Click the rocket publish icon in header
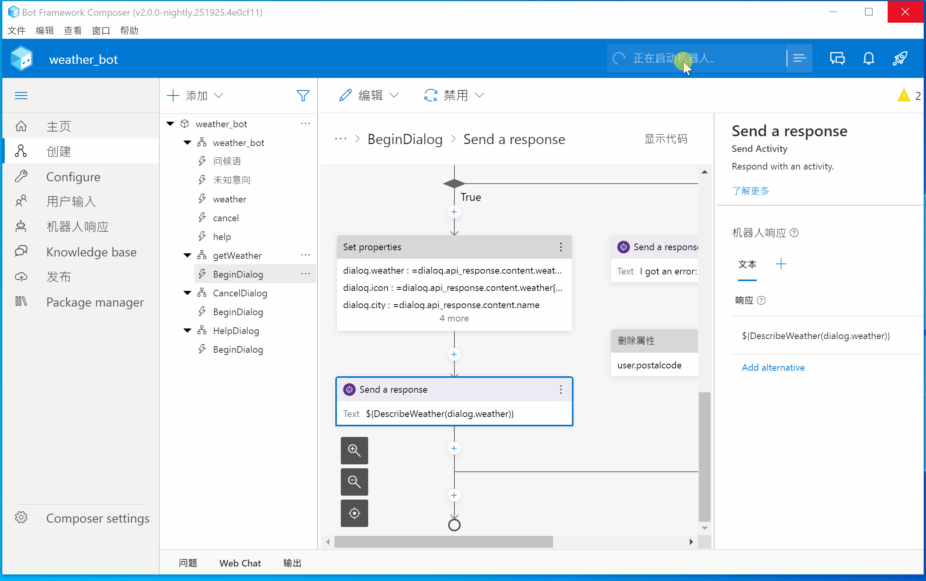The image size is (926, 581). pos(900,59)
